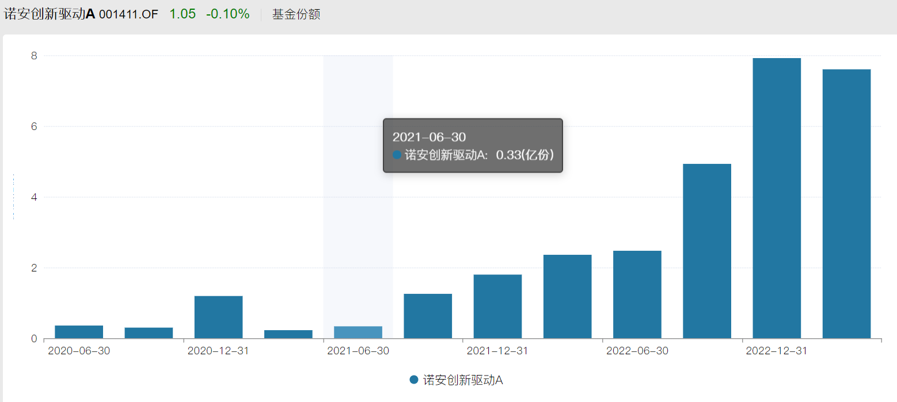897x402 pixels.
Task: Click the 基金份额 tab label
Action: 296,14
